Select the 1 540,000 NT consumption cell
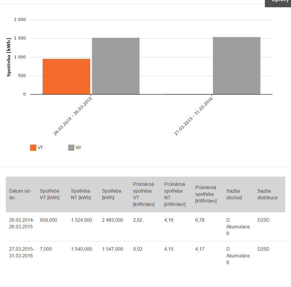The width and height of the screenshot is (291, 287). 82,249
